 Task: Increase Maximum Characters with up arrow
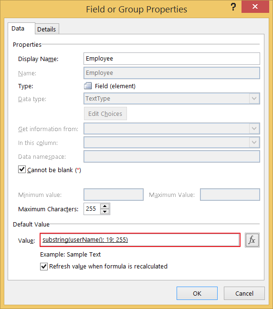click(105, 206)
